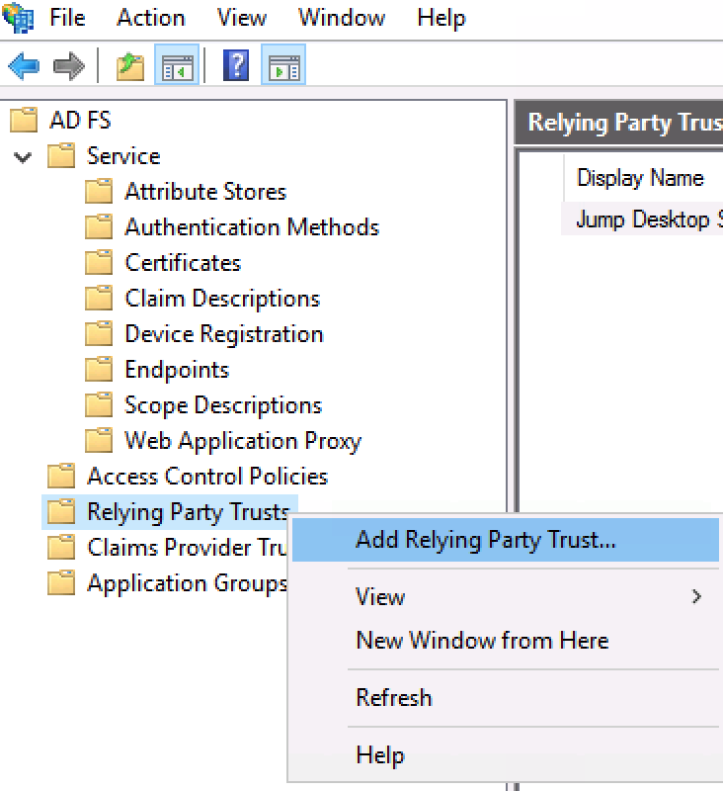Viewport: 723px width, 791px height.
Task: Click the AD FS console icon in menu bar
Action: (18, 18)
